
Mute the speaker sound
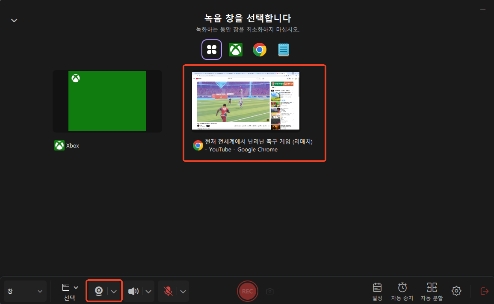coord(134,291)
